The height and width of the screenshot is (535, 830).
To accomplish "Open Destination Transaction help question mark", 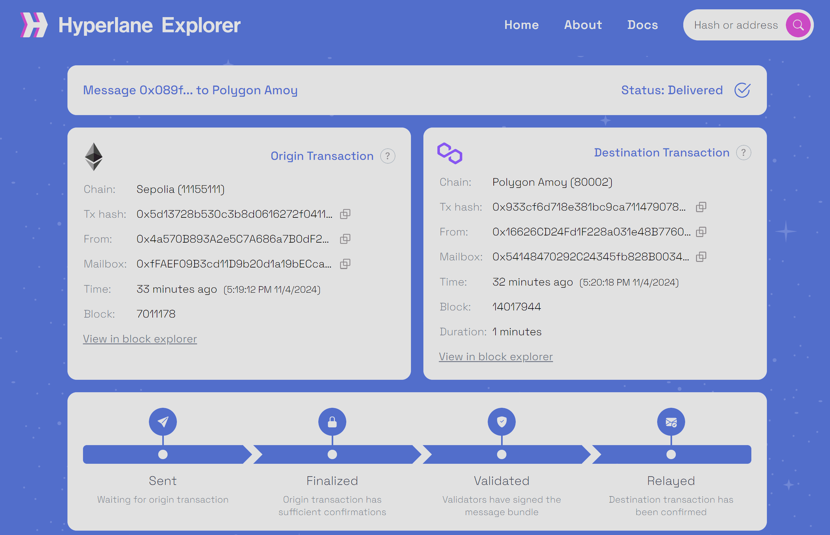I will [743, 152].
